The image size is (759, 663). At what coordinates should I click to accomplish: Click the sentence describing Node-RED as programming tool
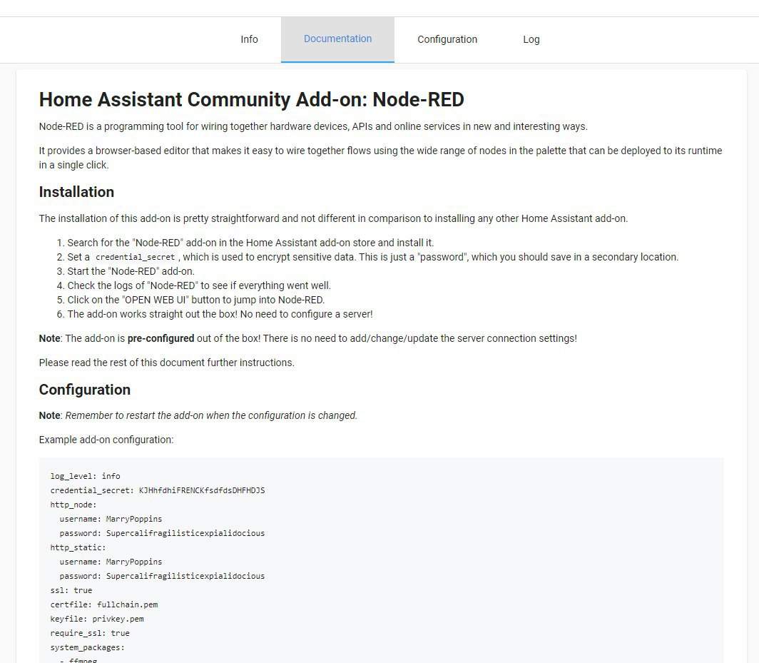313,126
